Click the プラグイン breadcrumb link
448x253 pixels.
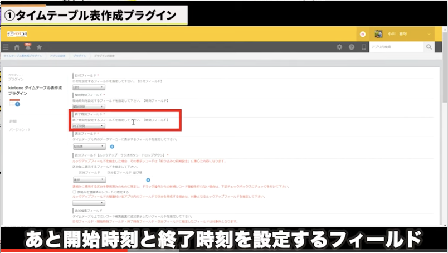tap(79, 56)
